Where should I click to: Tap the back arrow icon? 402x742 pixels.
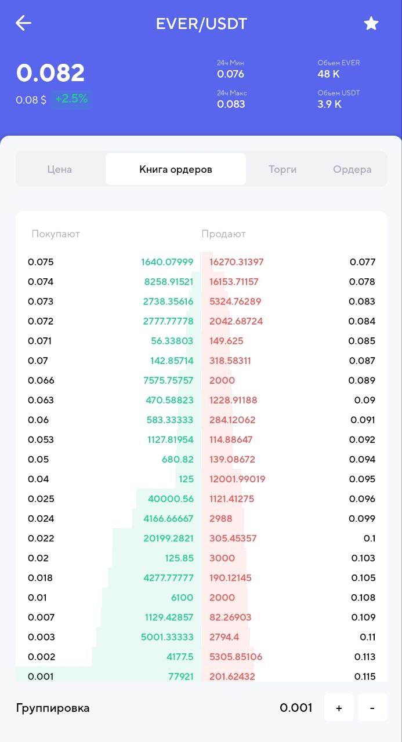pyautogui.click(x=24, y=23)
